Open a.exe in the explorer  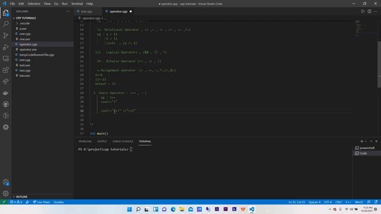43,29
